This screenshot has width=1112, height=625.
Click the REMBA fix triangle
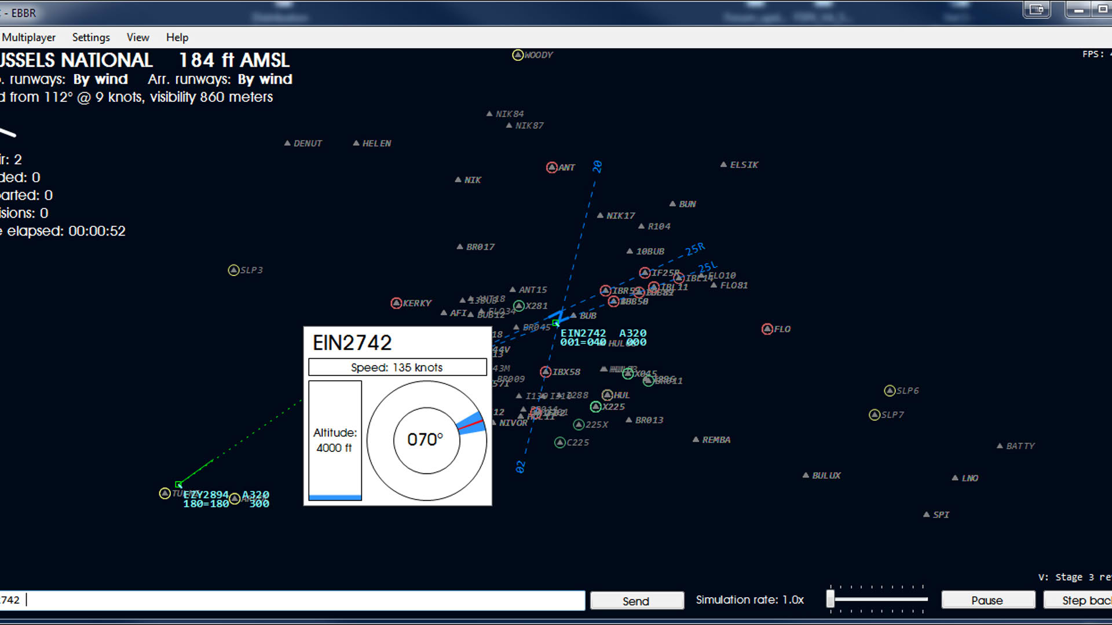[696, 439]
